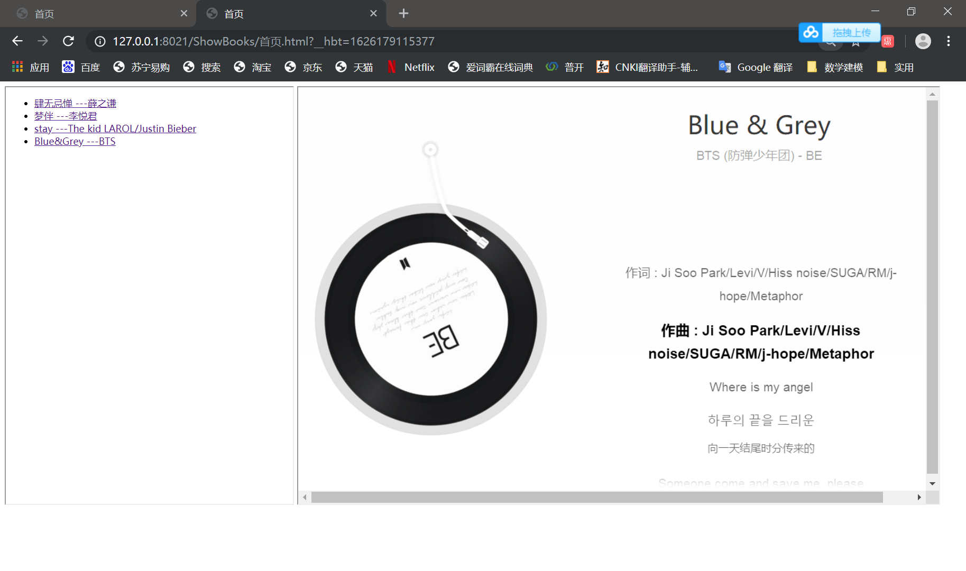
Task: Open the Chrome three-dot menu
Action: [949, 41]
